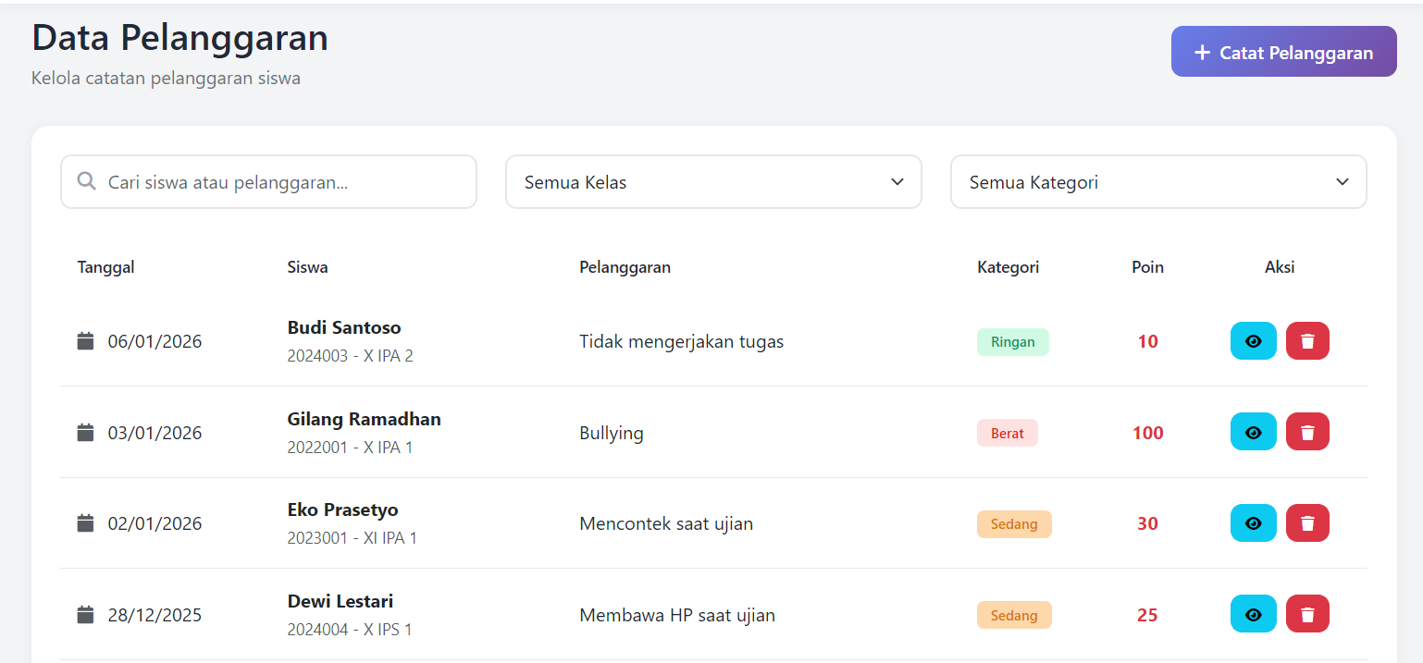The height and width of the screenshot is (663, 1423).
Task: Delete Budi Santoso's violation record
Action: 1307,341
